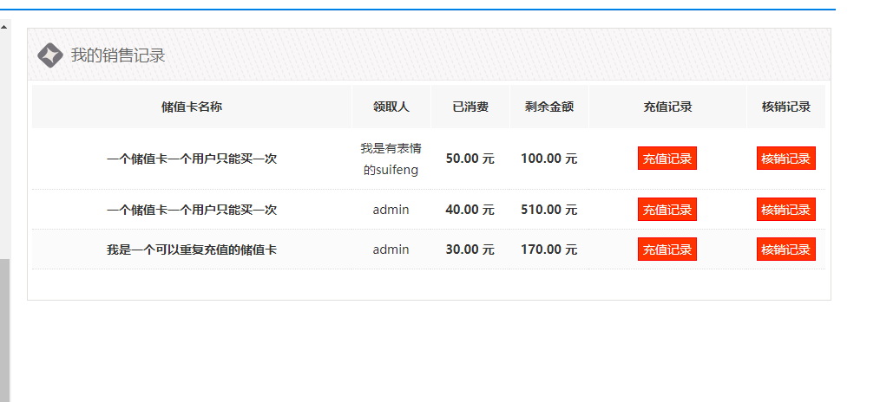880x402 pixels.
Task: Open 核销记录 for the 170.00 元 row
Action: click(785, 250)
